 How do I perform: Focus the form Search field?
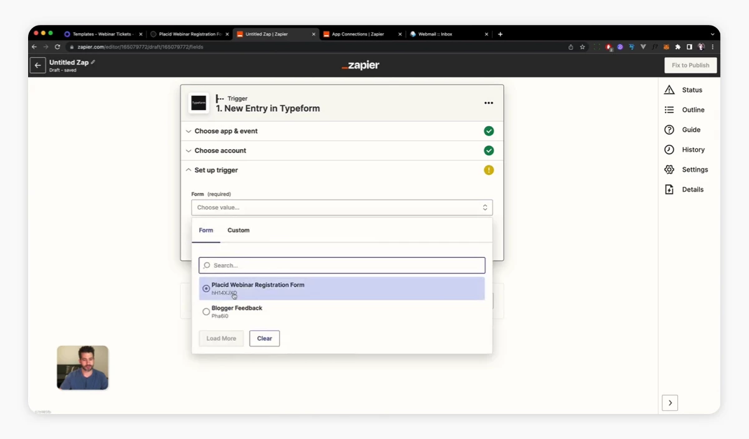342,265
